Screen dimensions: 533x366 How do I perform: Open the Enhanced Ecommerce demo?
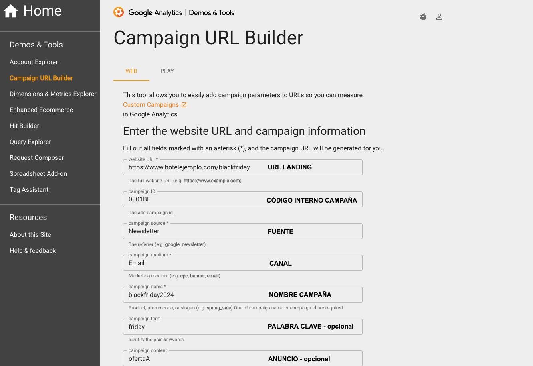41,110
